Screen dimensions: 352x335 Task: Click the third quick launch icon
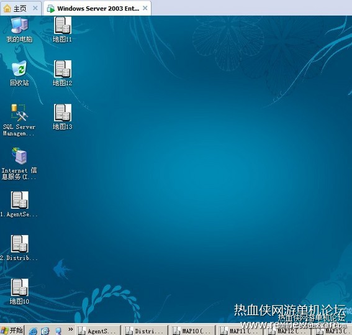pos(58,331)
